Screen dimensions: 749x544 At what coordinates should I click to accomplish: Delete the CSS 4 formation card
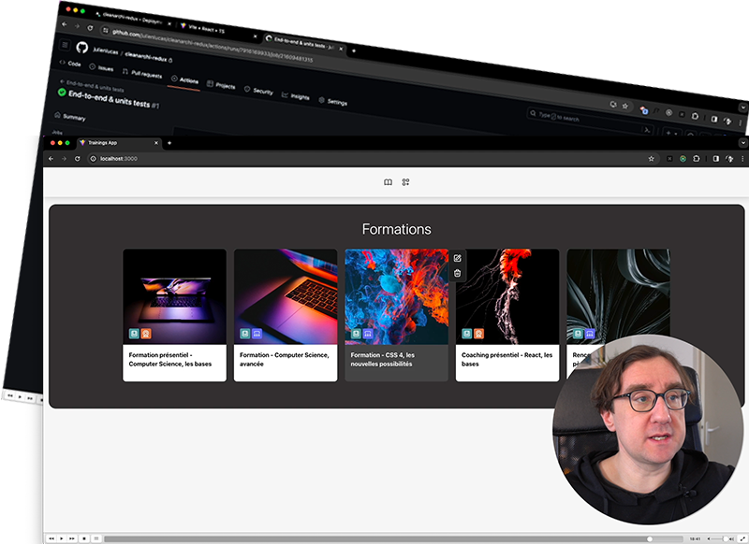coord(457,273)
